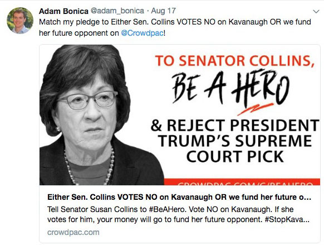
Task: Click '& REJECT PRESIDENT TRUMP'S SUPREME COURT PICK' text
Action: pos(235,141)
